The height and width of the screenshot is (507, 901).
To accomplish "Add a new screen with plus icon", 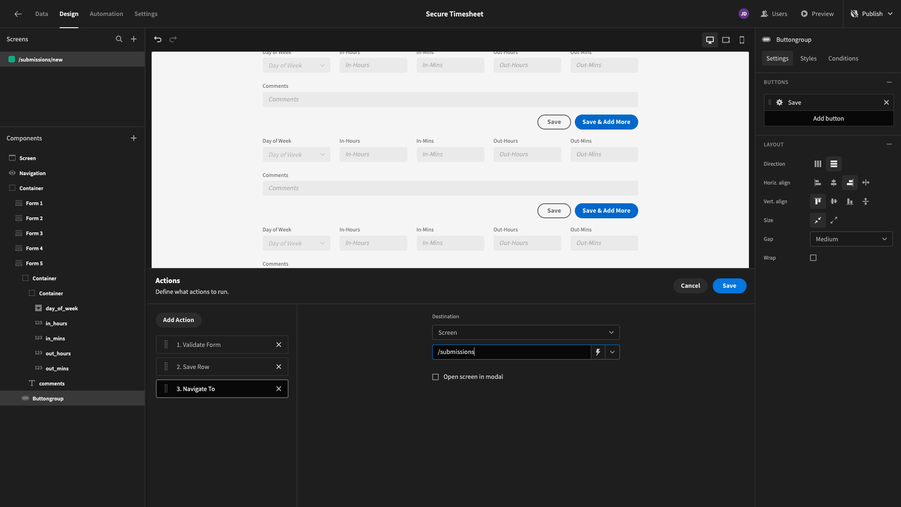I will (x=134, y=39).
